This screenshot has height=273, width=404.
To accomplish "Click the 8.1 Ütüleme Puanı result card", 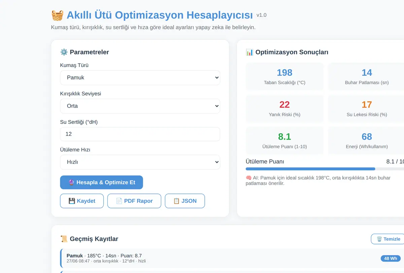I will (x=284, y=141).
